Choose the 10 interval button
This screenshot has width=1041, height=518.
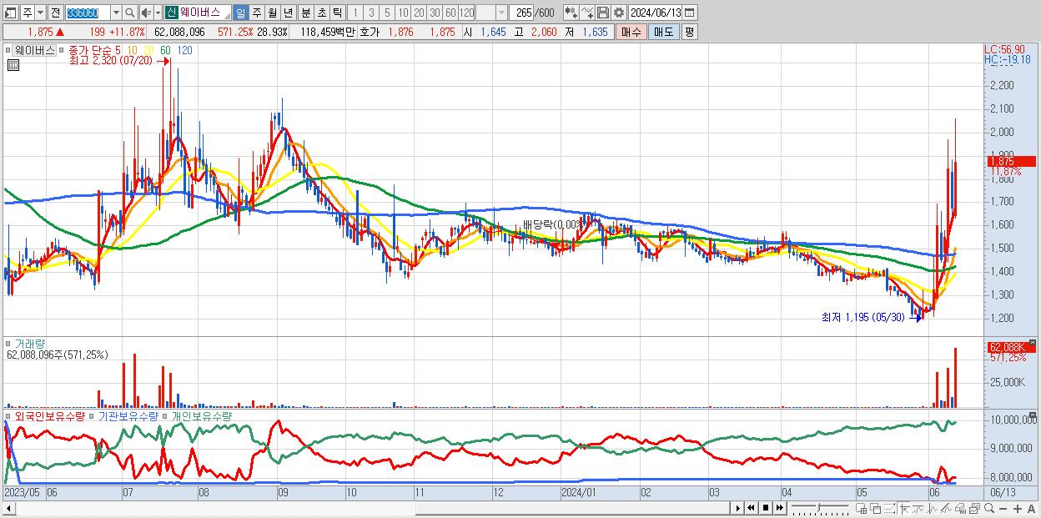(403, 13)
